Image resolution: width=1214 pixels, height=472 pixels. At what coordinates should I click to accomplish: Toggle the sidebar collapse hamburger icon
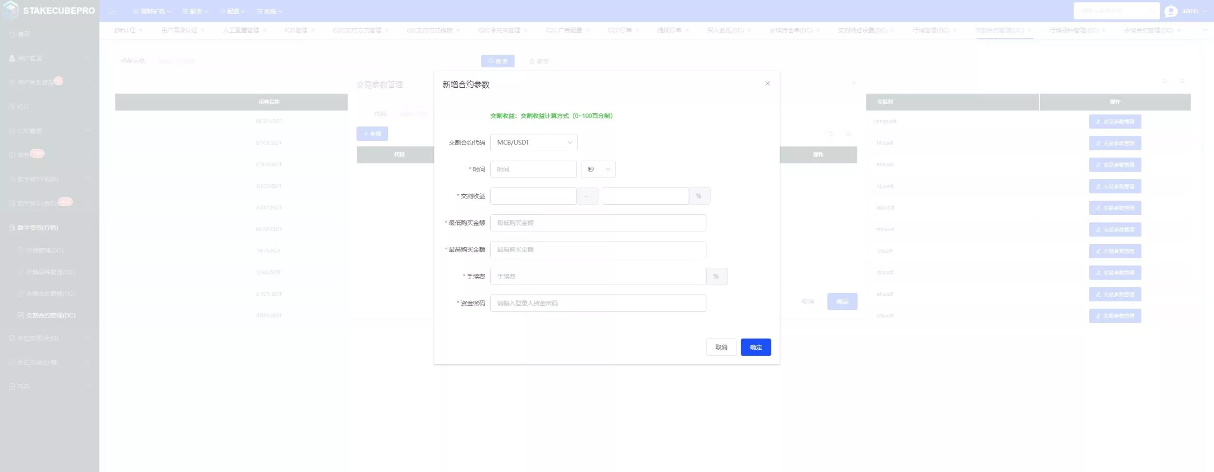click(x=112, y=11)
